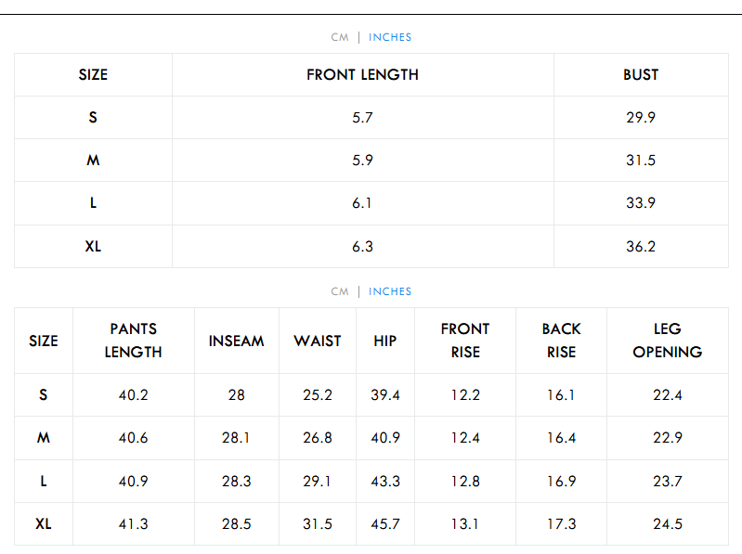
Task: Switch the pants size table to CM
Action: pos(340,291)
